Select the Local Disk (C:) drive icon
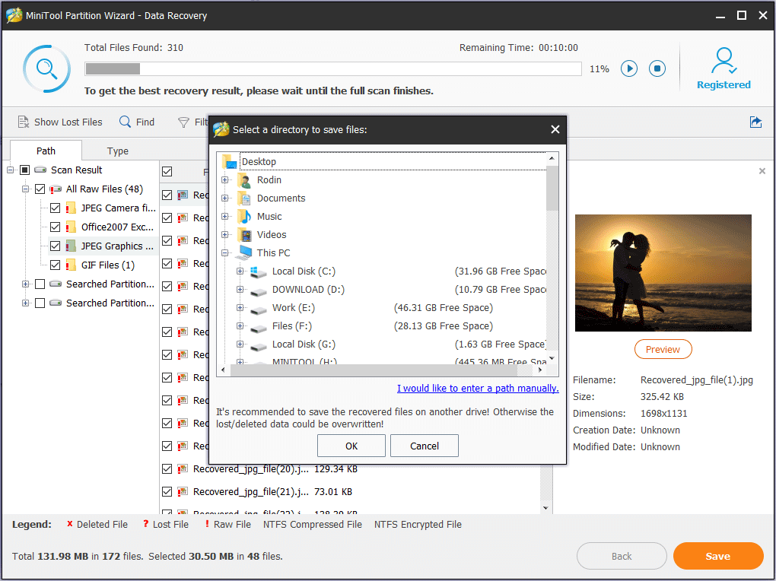Image resolution: width=776 pixels, height=581 pixels. pyautogui.click(x=258, y=271)
